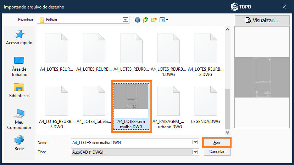Select the LEGENDA.DWG file
The width and height of the screenshot is (294, 165).
[205, 102]
